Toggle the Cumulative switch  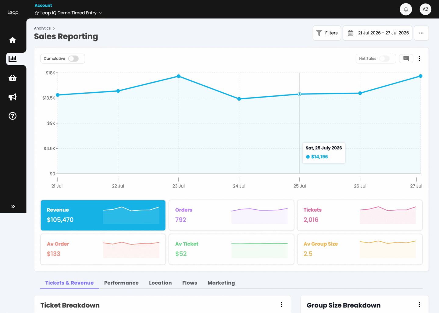[x=73, y=59]
